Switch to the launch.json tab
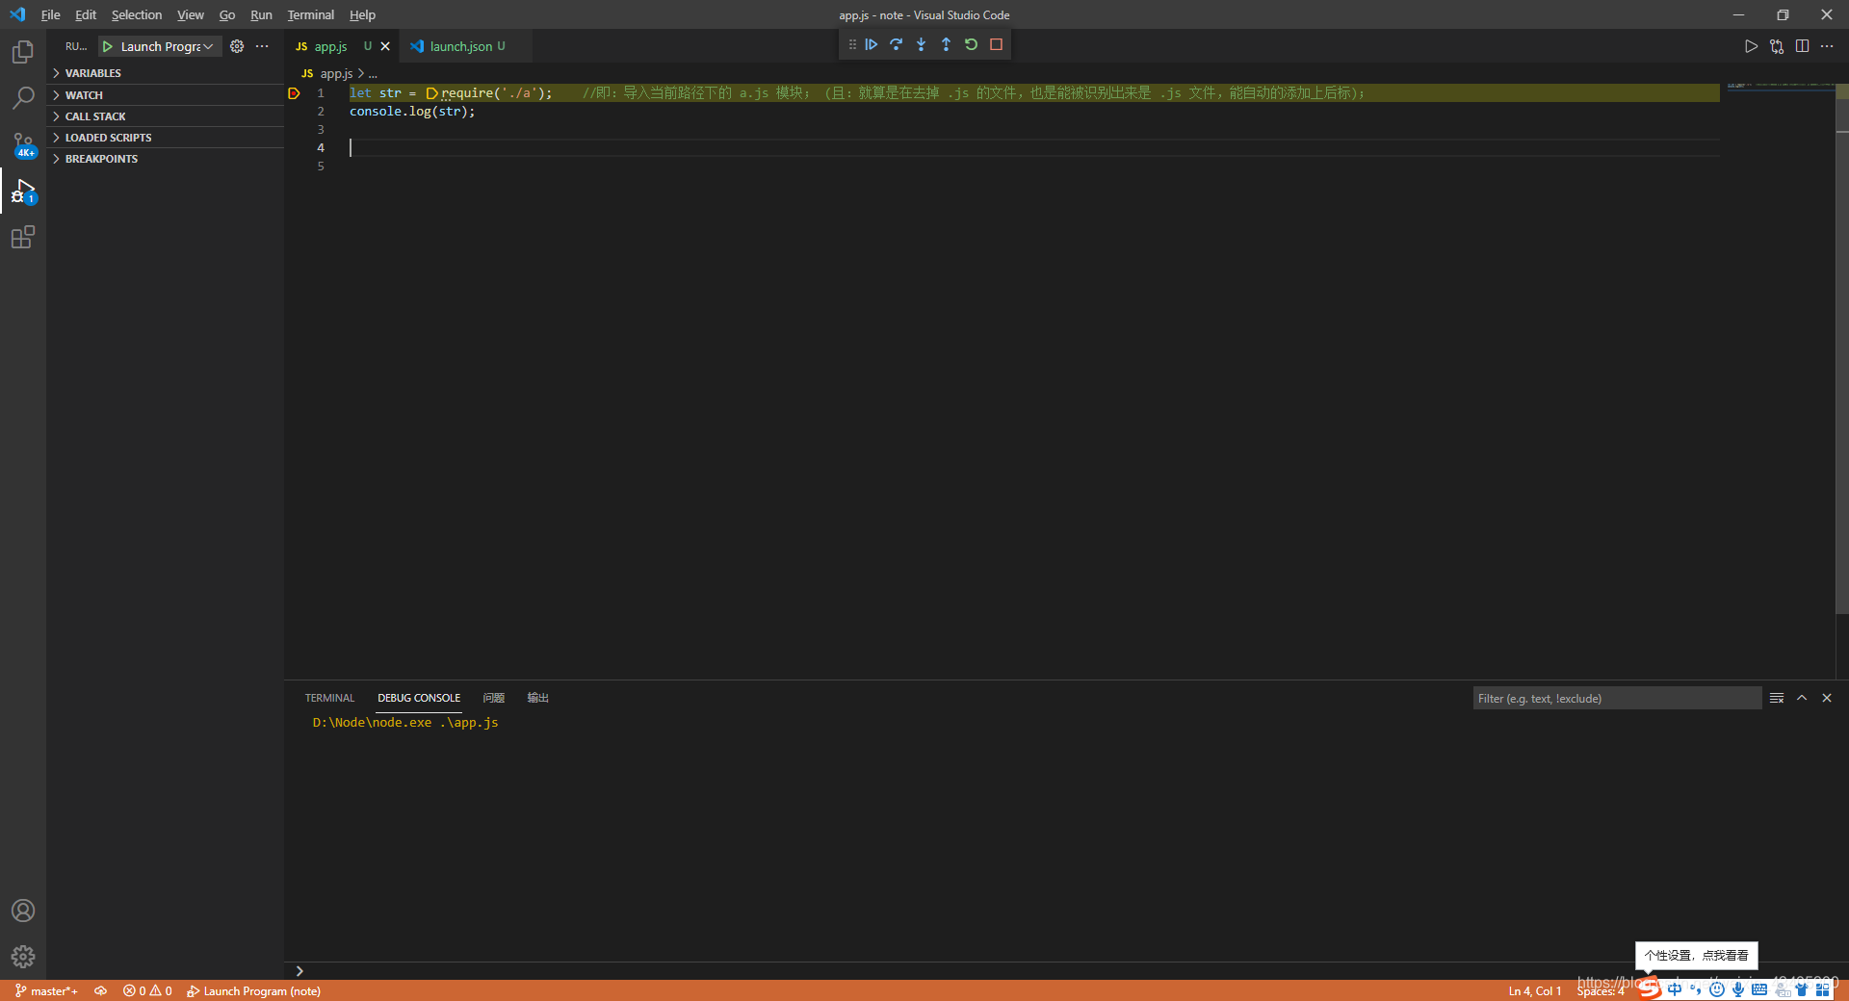Viewport: 1849px width, 1001px height. pos(465,46)
